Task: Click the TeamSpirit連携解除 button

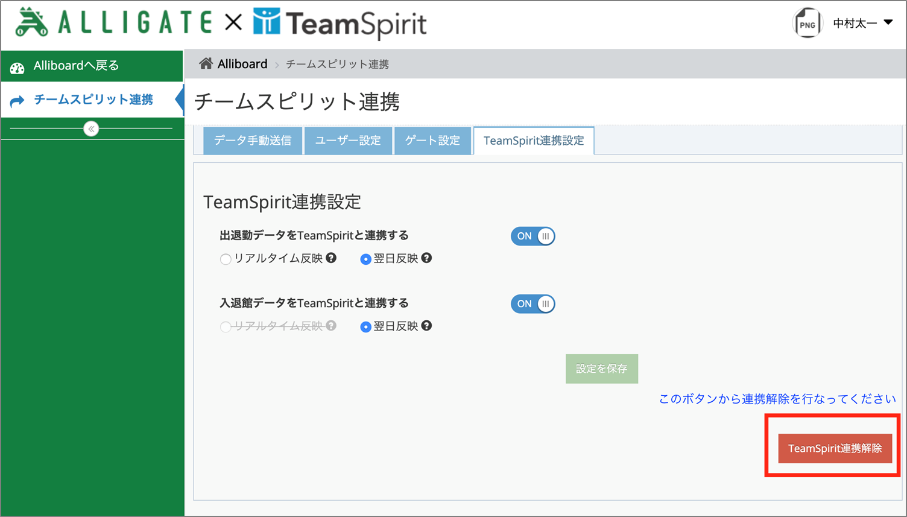Action: point(835,448)
